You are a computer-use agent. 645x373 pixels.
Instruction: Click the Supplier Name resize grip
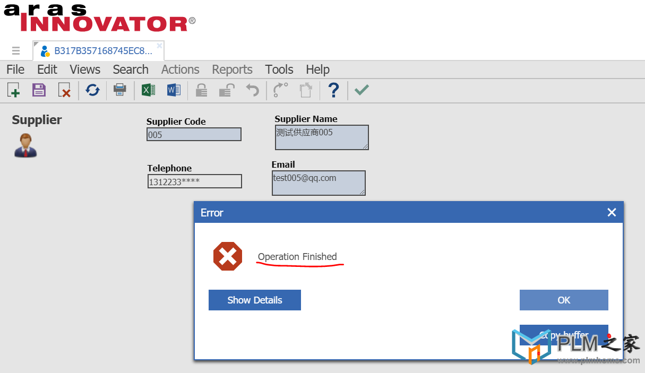[x=365, y=146]
